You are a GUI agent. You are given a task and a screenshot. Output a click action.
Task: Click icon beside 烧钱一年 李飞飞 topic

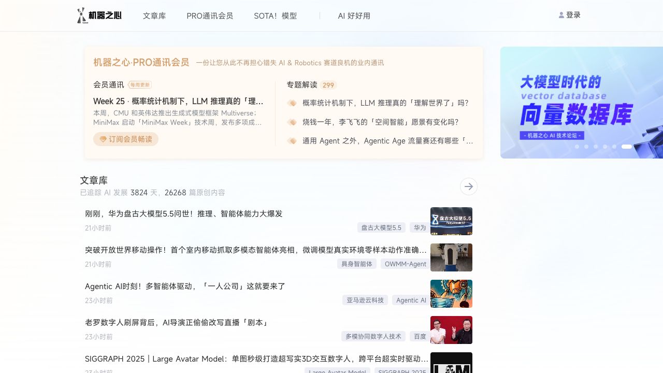tap(292, 122)
